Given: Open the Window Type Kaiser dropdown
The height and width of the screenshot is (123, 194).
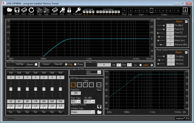Looking at the screenshot, I should (93, 112).
